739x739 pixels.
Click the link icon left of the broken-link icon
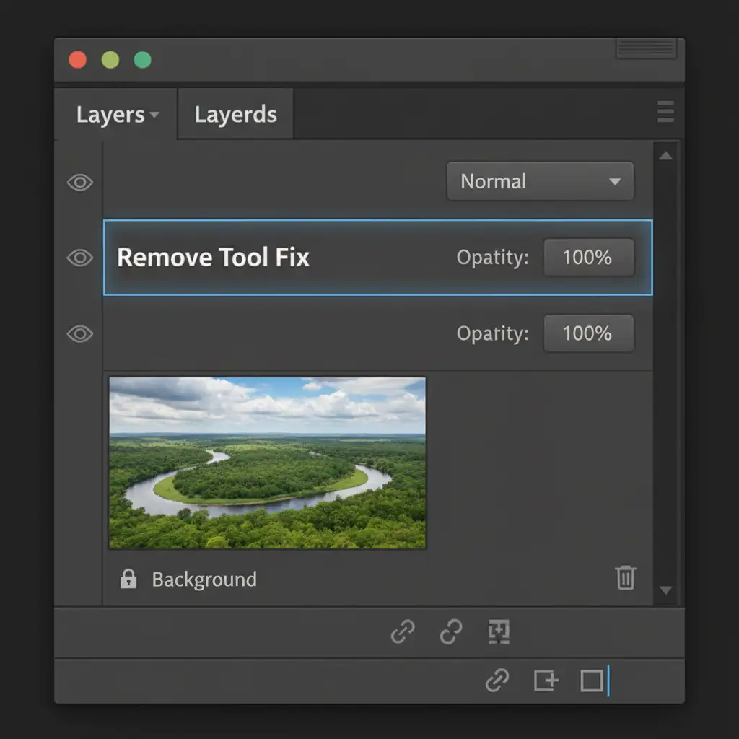(403, 632)
